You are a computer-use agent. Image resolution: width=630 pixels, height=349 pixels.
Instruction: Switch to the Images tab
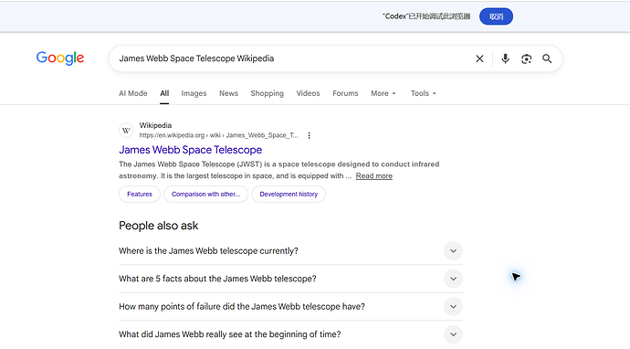pyautogui.click(x=194, y=93)
